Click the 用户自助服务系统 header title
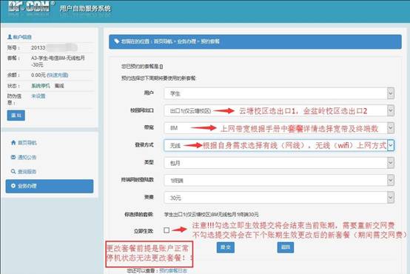The image size is (410, 274). (x=85, y=8)
